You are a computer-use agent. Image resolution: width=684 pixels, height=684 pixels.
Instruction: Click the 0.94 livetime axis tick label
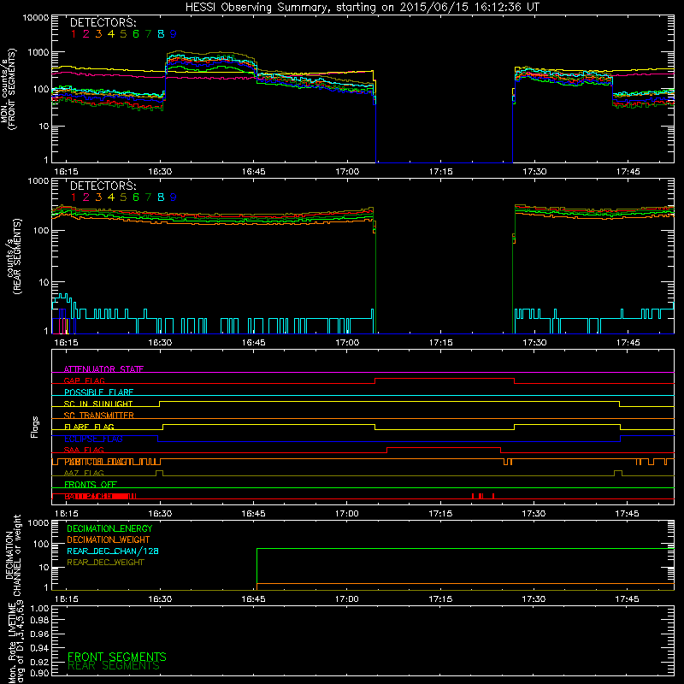39,647
